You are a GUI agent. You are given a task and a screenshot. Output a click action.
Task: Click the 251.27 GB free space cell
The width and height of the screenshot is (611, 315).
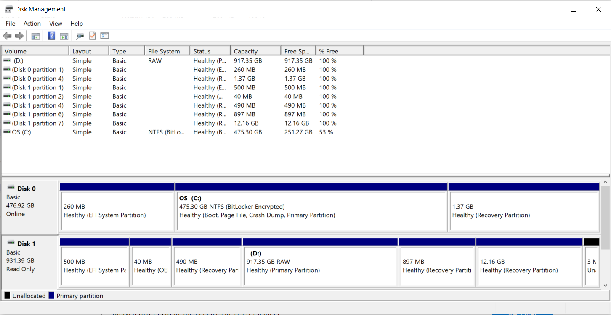click(x=298, y=132)
